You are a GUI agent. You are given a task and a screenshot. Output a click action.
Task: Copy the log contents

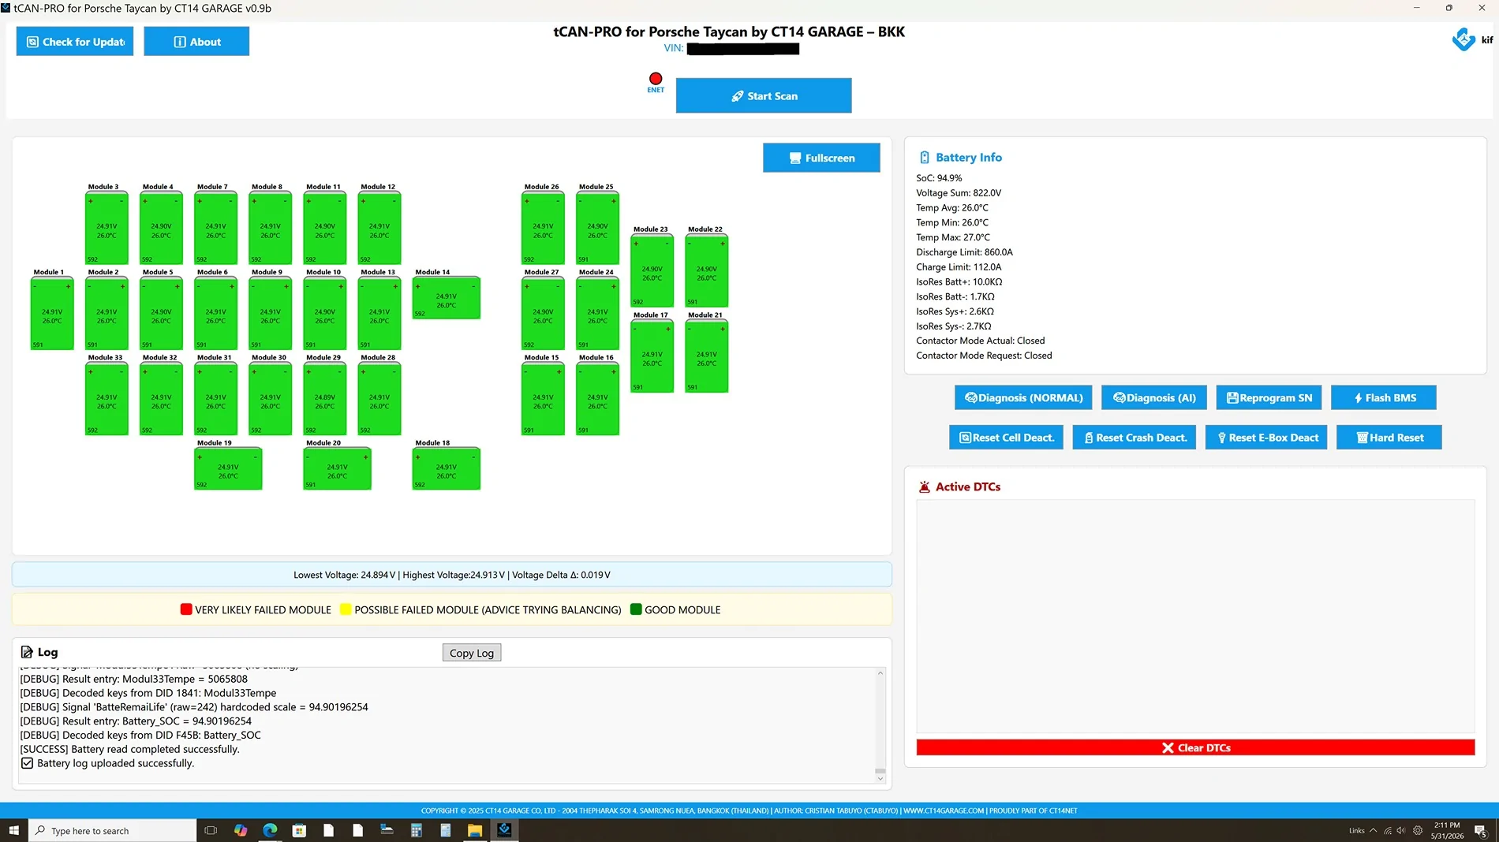(x=472, y=653)
